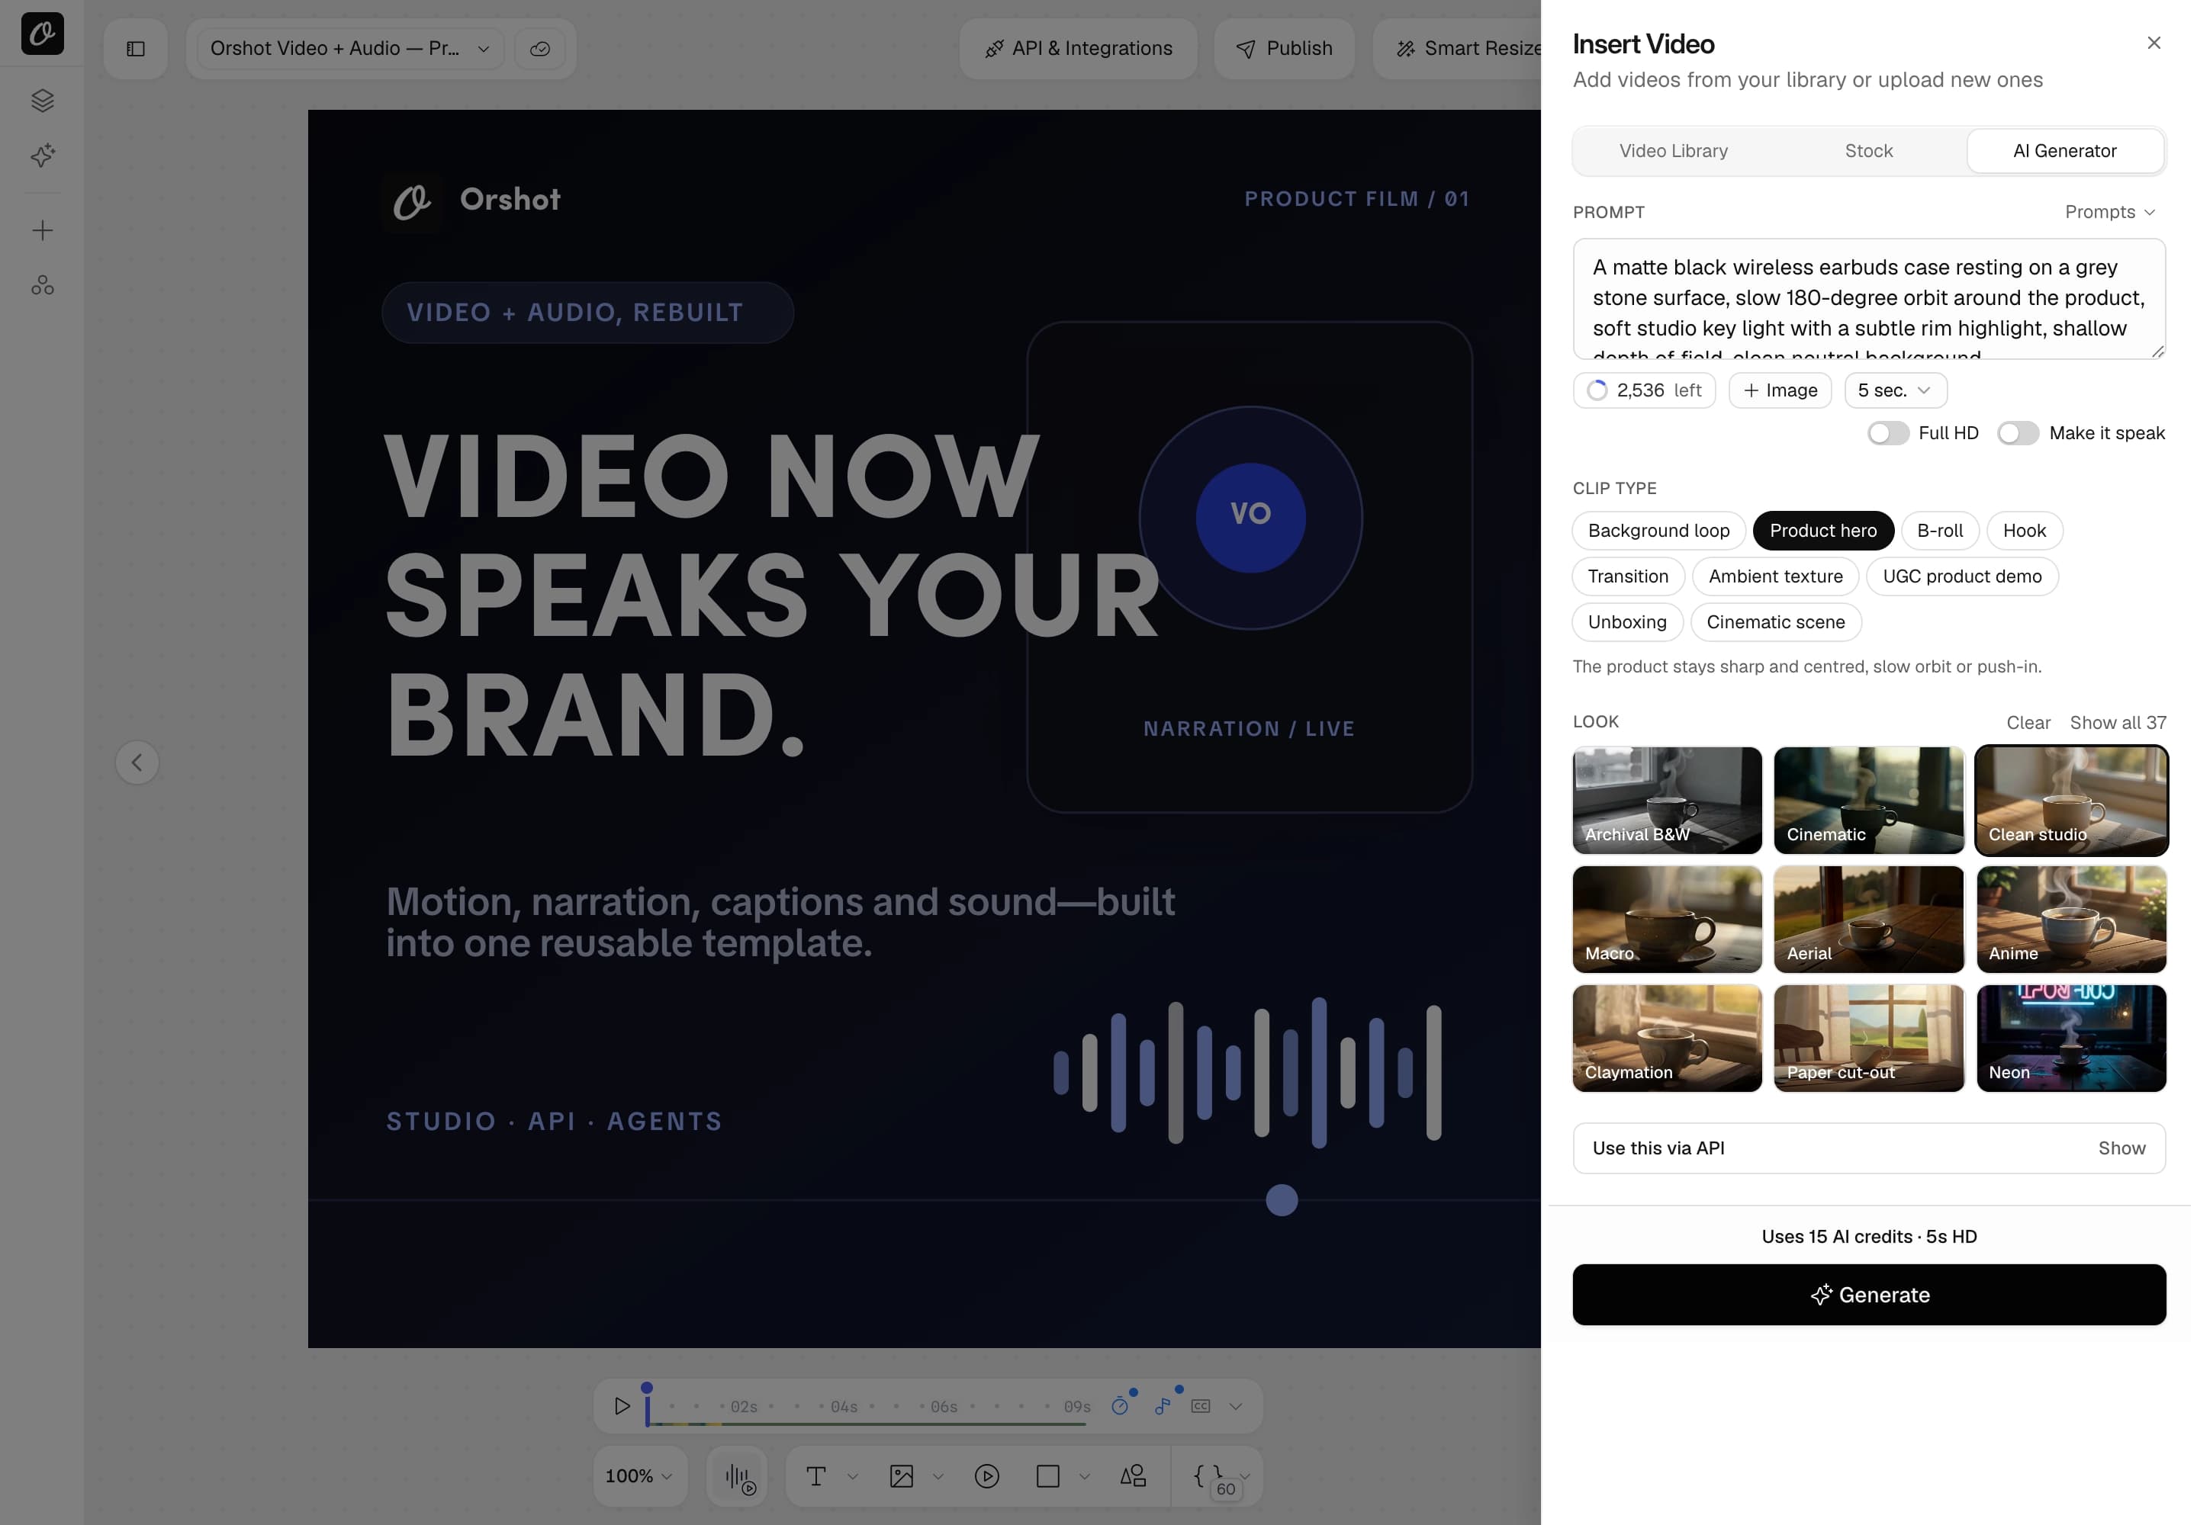Toggle the CC captions icon

[1201, 1405]
